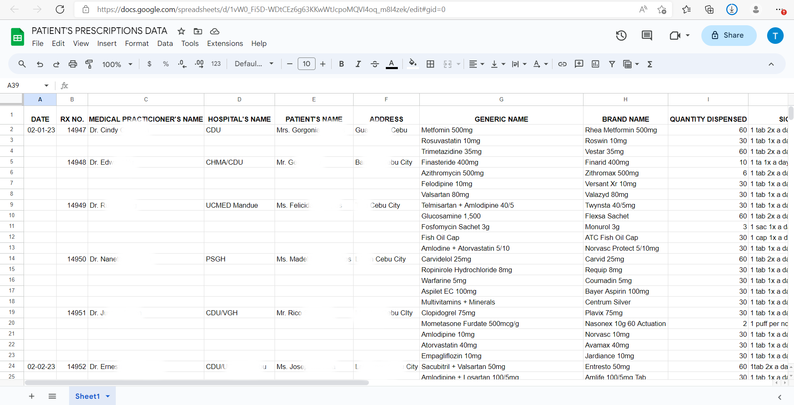The width and height of the screenshot is (794, 405).
Task: Open horizontal align dropdown
Action: [x=477, y=64]
